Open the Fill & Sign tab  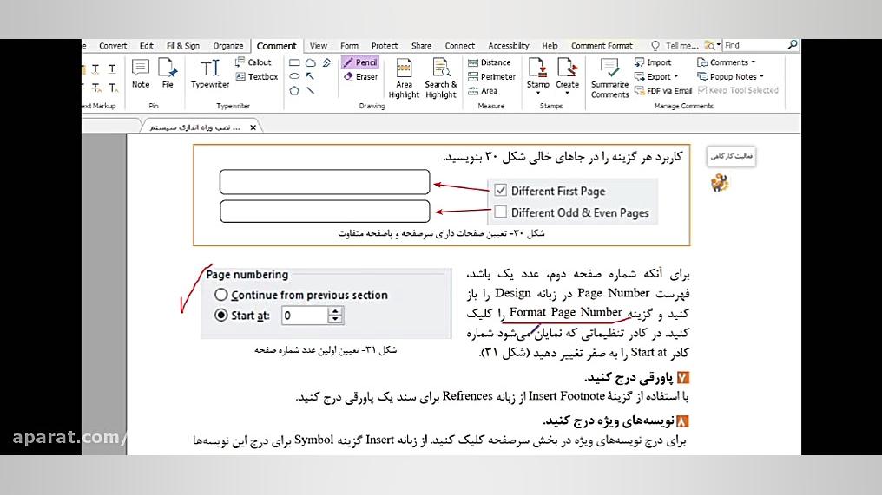tap(183, 46)
